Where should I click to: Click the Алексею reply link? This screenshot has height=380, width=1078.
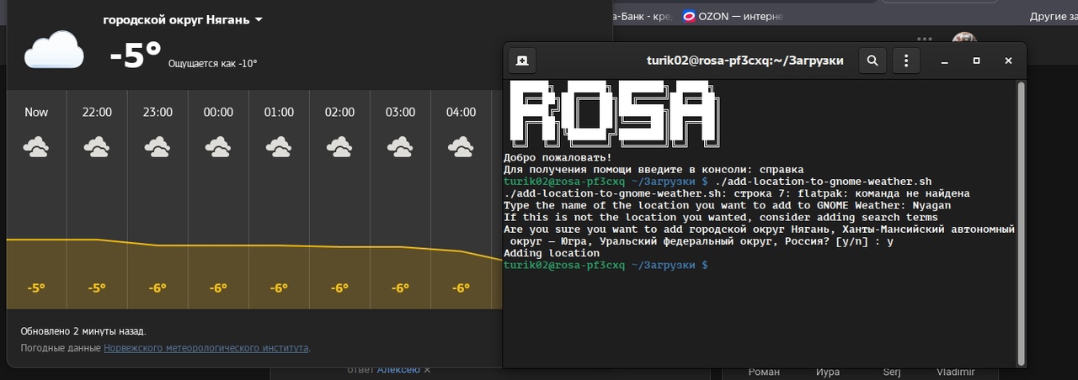[398, 370]
